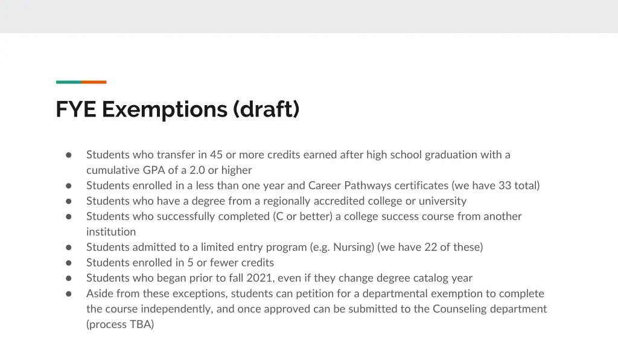The height and width of the screenshot is (348, 618).
Task: Click the slide title "FYE Exemptions (draft)"
Action: tap(177, 109)
